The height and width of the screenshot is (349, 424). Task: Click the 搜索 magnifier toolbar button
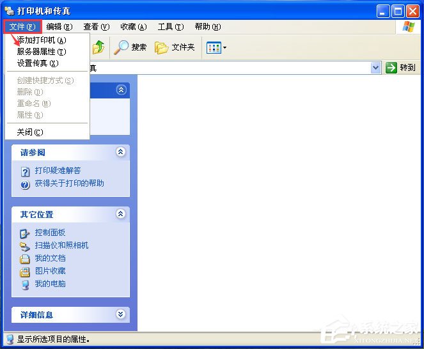(130, 47)
